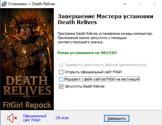Click the disabled maximize window button

[x=140, y=4]
